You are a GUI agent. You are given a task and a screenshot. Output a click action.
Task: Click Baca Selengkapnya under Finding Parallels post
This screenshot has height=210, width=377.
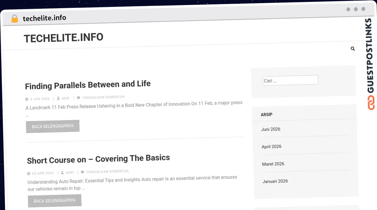click(53, 126)
